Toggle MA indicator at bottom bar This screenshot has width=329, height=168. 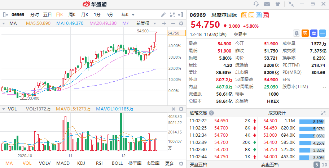(9, 163)
